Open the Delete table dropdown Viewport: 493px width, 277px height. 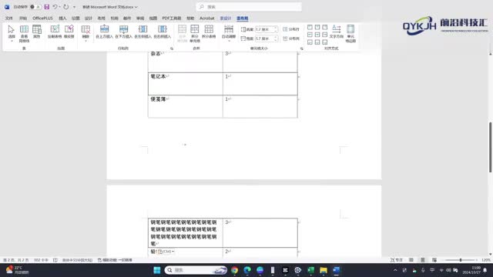(86, 33)
